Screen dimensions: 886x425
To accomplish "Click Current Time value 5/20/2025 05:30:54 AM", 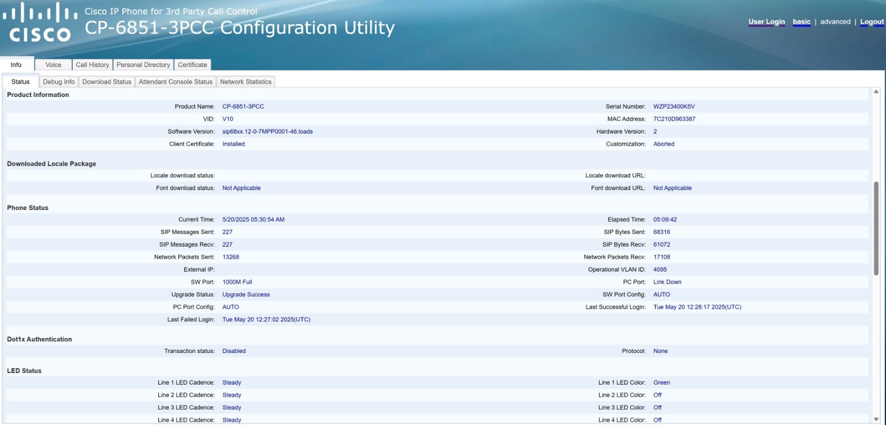I will click(x=253, y=219).
